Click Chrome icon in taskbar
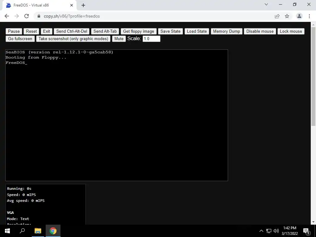316x237 pixels. 53,231
